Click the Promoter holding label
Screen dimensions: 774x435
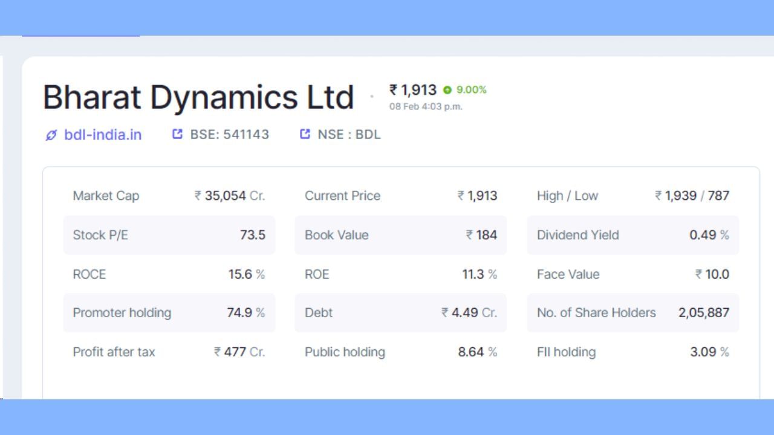[122, 313]
